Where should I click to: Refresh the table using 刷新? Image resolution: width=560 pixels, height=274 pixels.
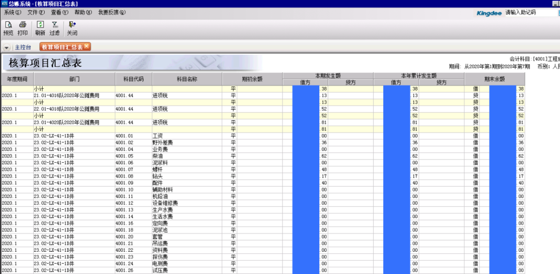pos(40,28)
